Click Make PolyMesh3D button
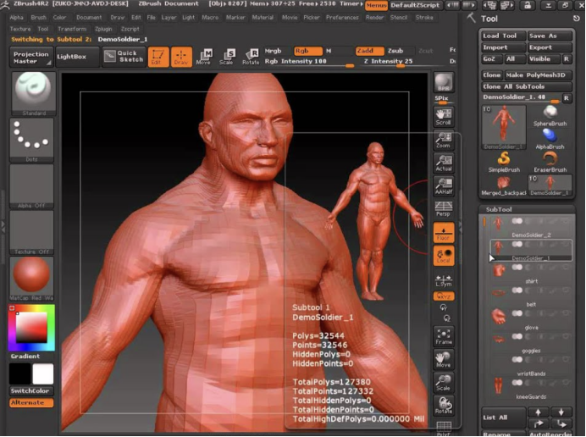Image resolution: width=586 pixels, height=437 pixels. click(539, 75)
